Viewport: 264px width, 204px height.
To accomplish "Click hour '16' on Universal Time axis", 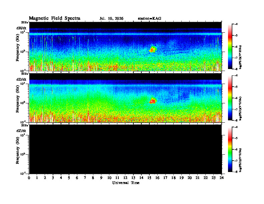I will pyautogui.click(x=157, y=178).
